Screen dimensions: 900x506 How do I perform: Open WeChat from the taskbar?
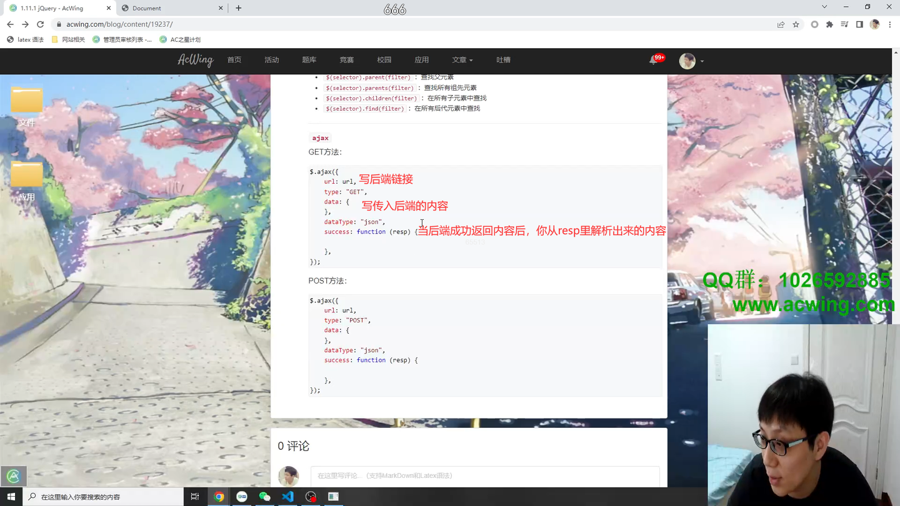click(x=264, y=497)
